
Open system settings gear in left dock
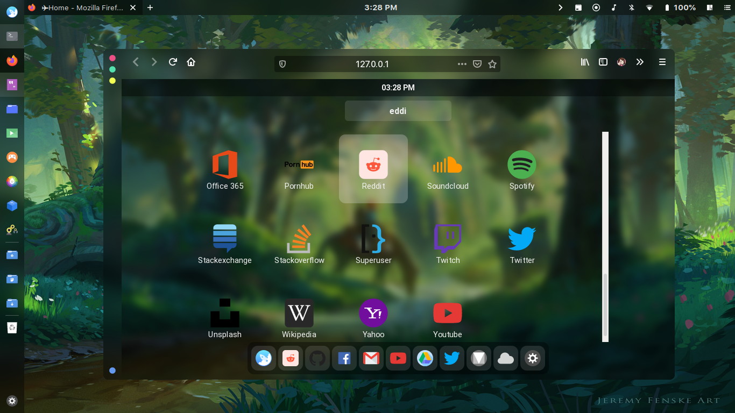click(x=12, y=401)
